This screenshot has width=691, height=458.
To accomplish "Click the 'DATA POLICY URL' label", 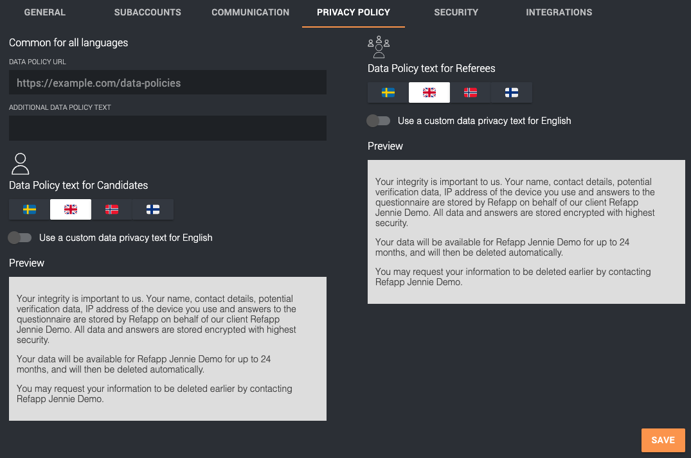I will 37,62.
